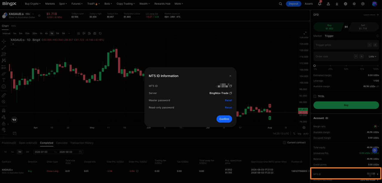Viewport: 382px width, 183px height.
Task: Open the search icon in header
Action: pyautogui.click(x=280, y=4)
